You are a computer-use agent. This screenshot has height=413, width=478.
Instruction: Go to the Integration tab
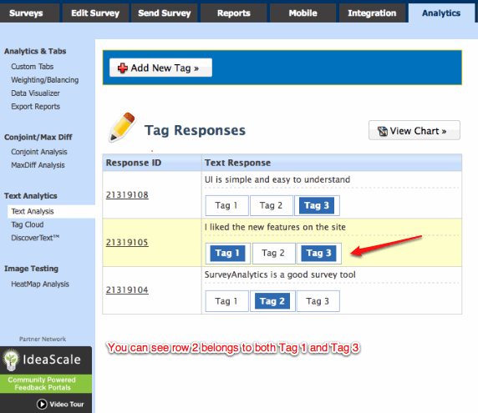coord(372,13)
